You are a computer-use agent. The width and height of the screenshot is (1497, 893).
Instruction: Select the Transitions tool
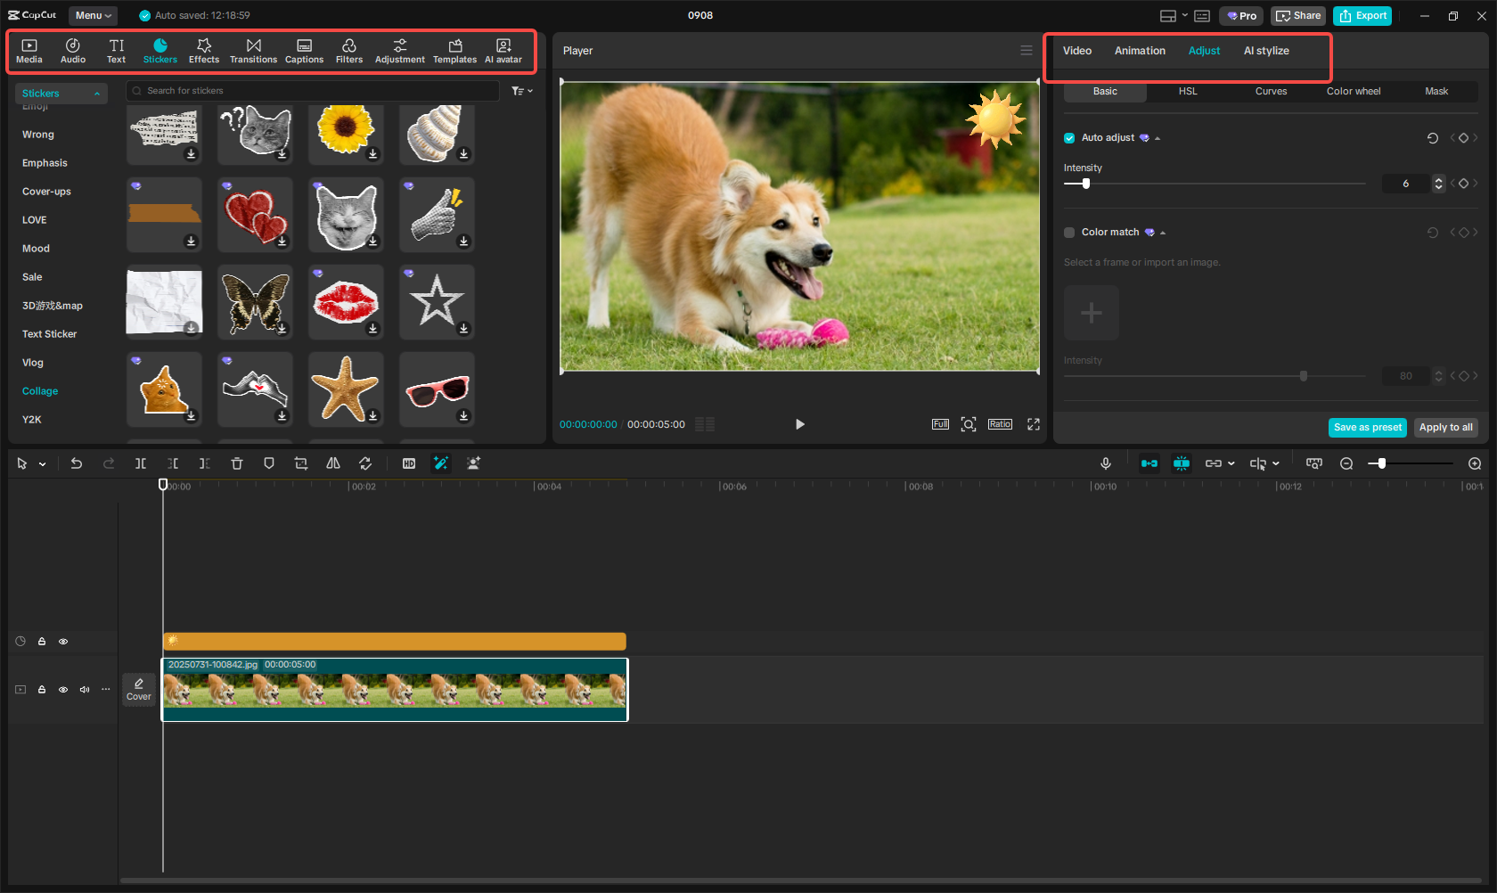click(253, 50)
